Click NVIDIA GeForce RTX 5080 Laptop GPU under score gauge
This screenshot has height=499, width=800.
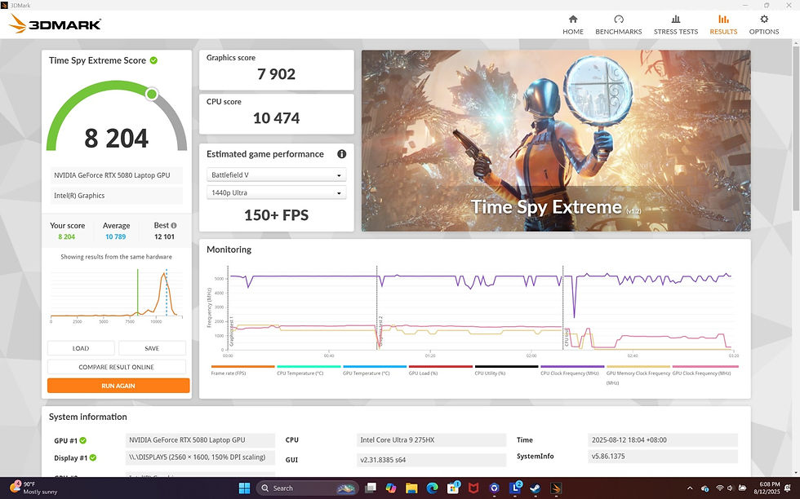116,175
